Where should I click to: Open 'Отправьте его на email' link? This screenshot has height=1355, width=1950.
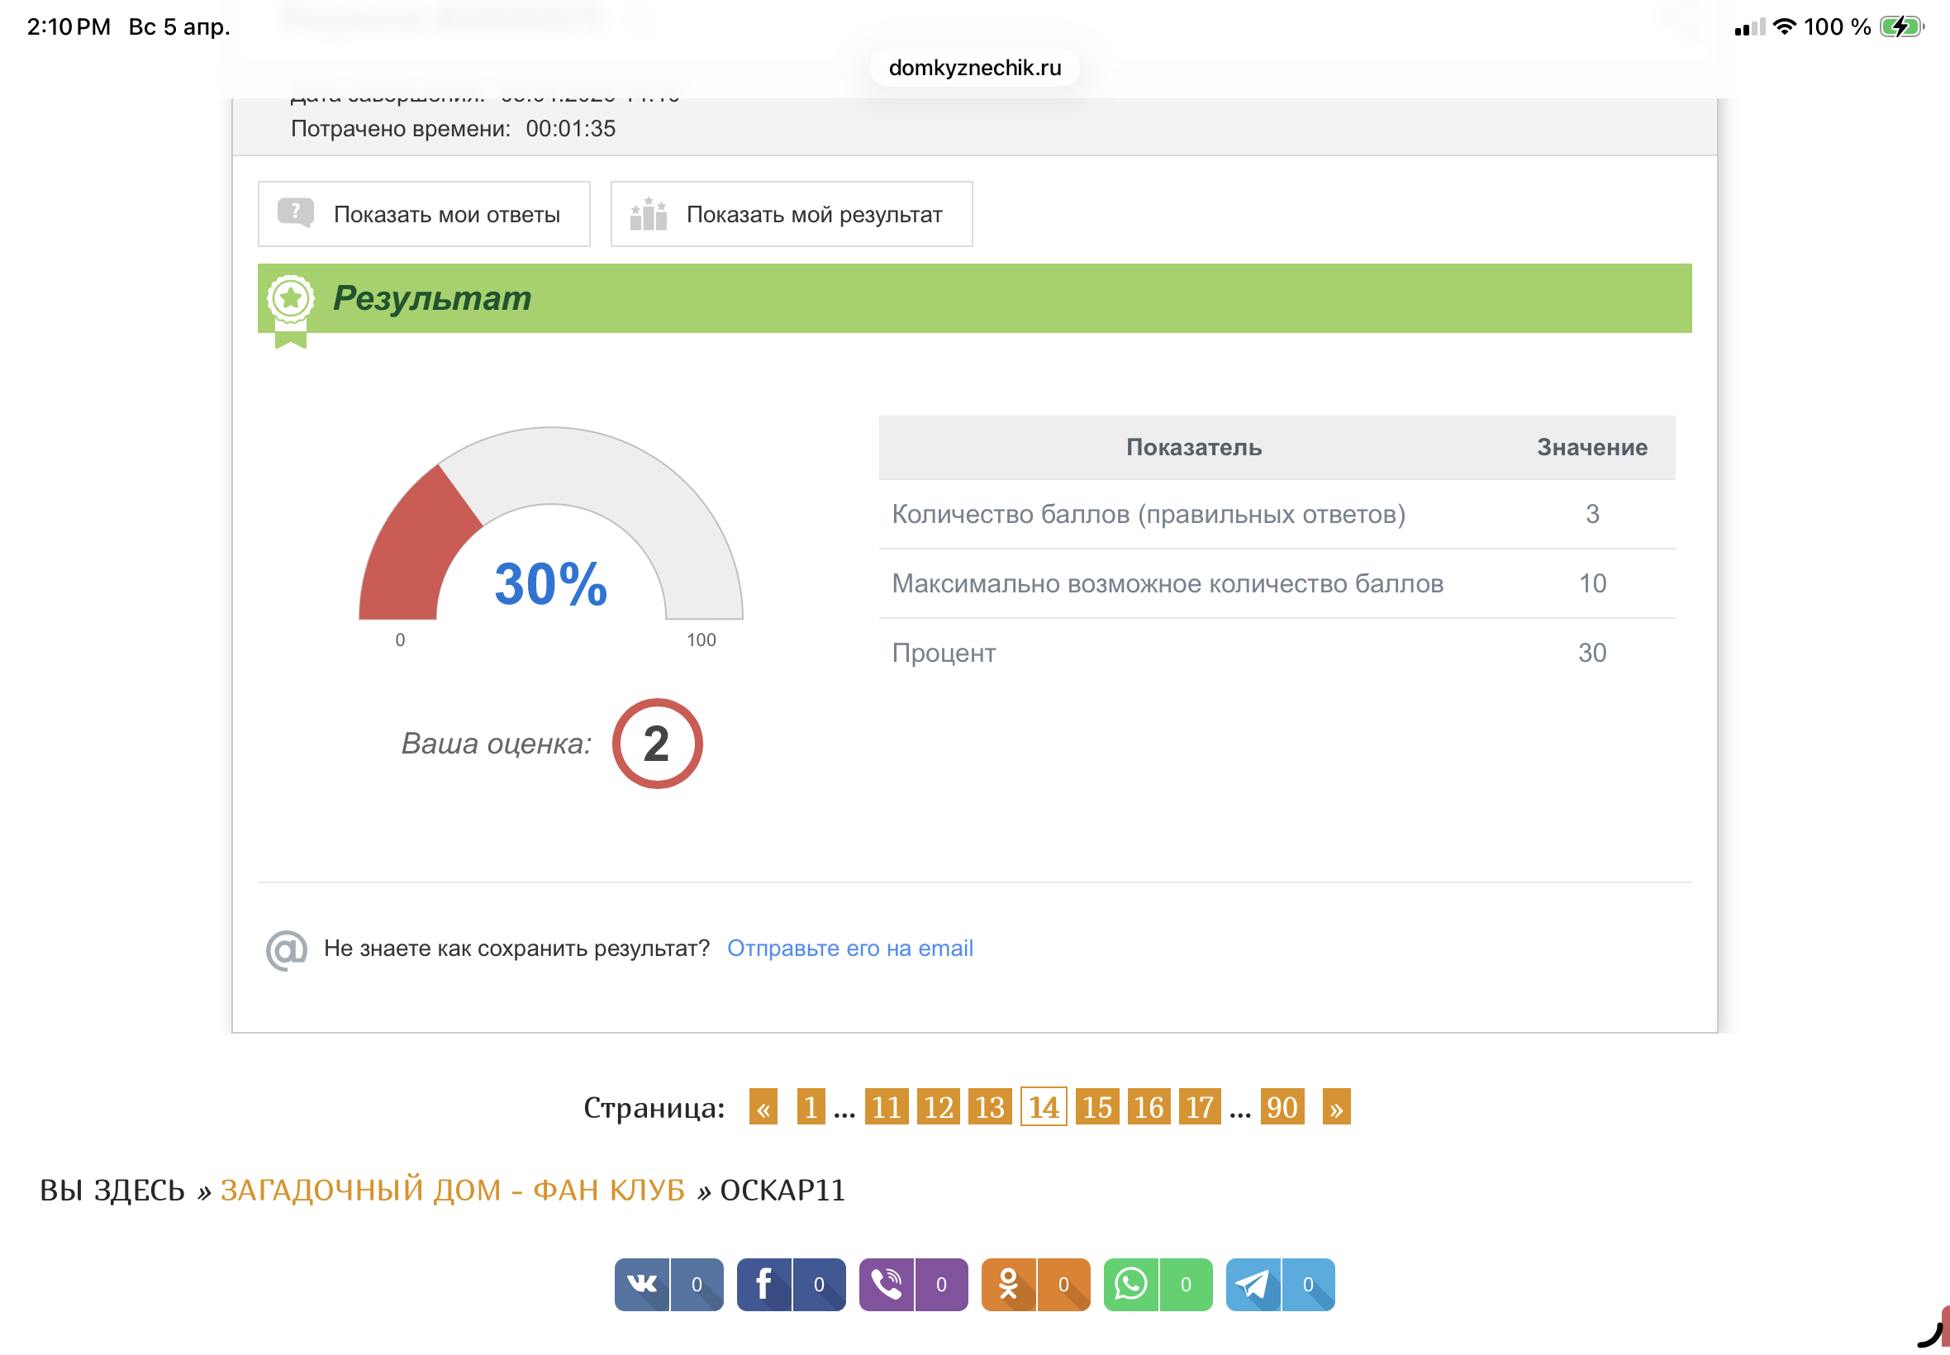click(x=849, y=948)
